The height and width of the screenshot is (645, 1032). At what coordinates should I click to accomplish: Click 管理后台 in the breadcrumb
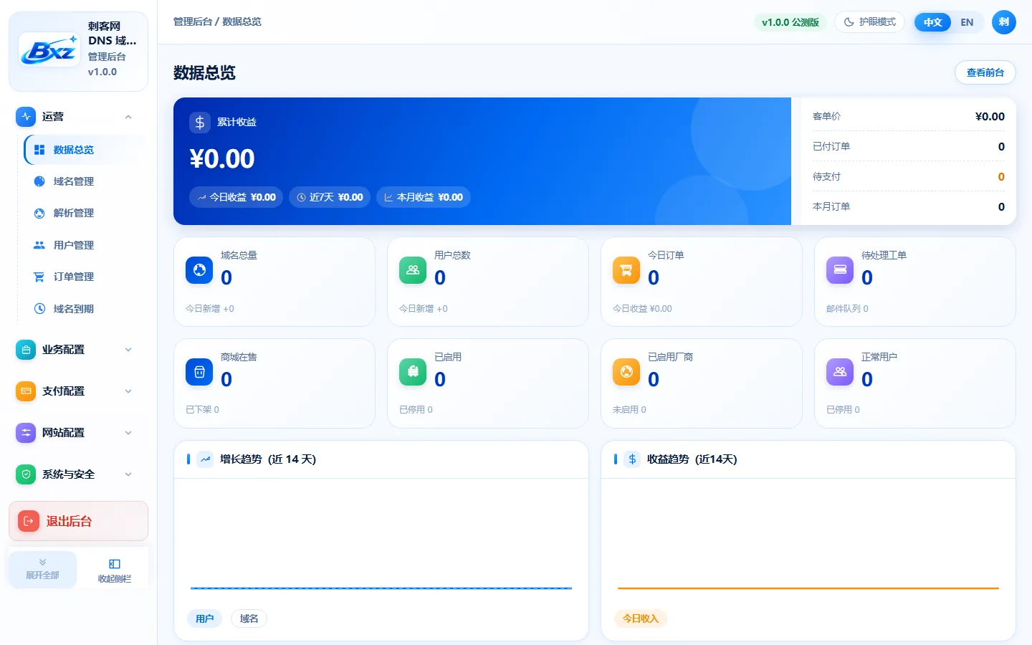tap(193, 22)
